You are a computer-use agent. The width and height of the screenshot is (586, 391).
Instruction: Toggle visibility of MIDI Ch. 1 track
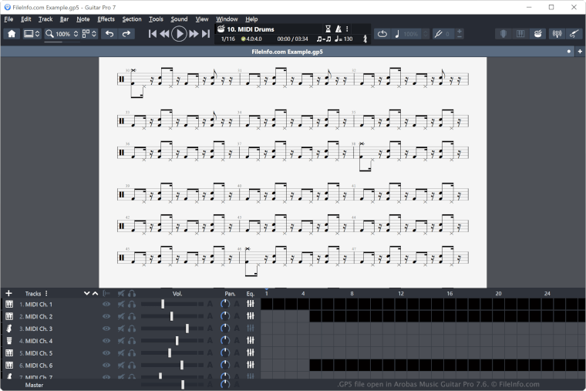tap(106, 304)
